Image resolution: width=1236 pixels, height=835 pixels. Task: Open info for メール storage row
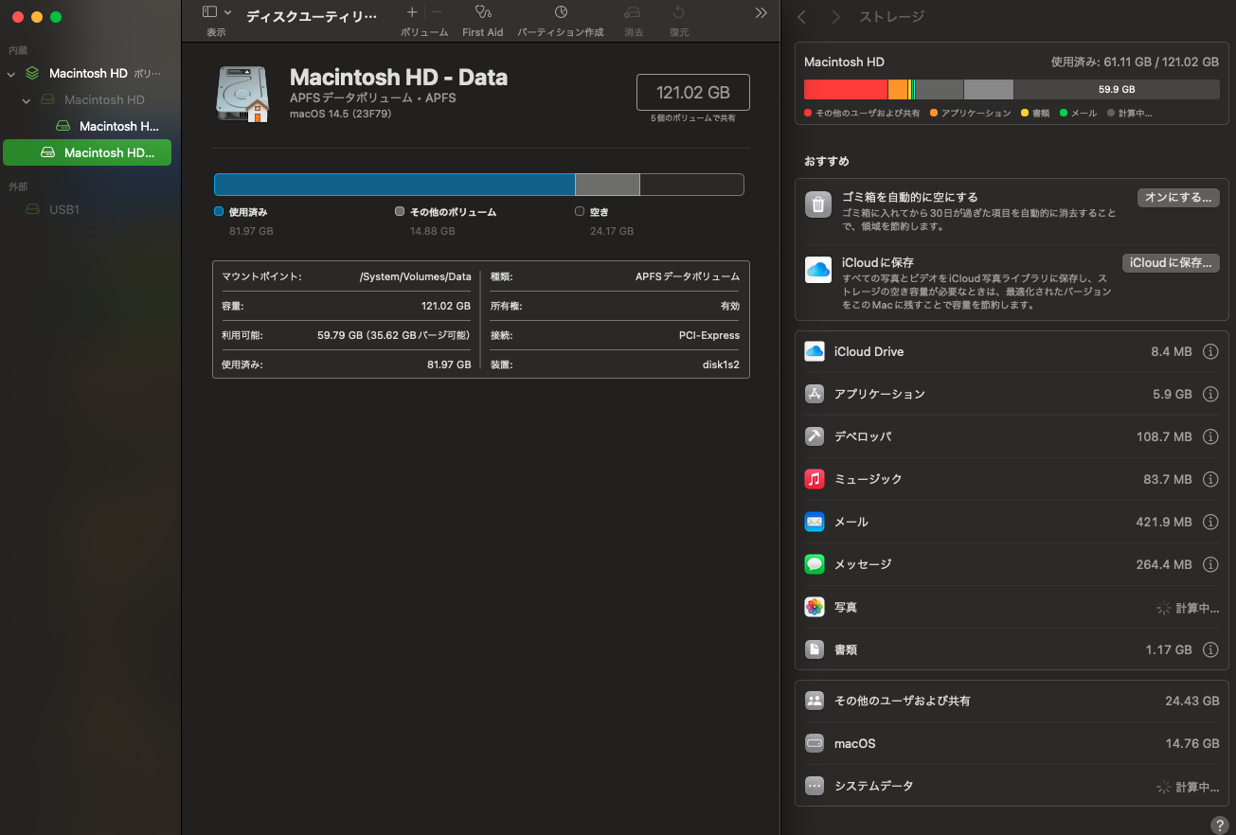[x=1209, y=523]
